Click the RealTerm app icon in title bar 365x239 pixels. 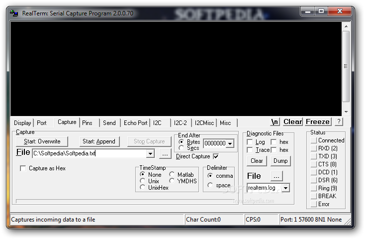pos(14,13)
